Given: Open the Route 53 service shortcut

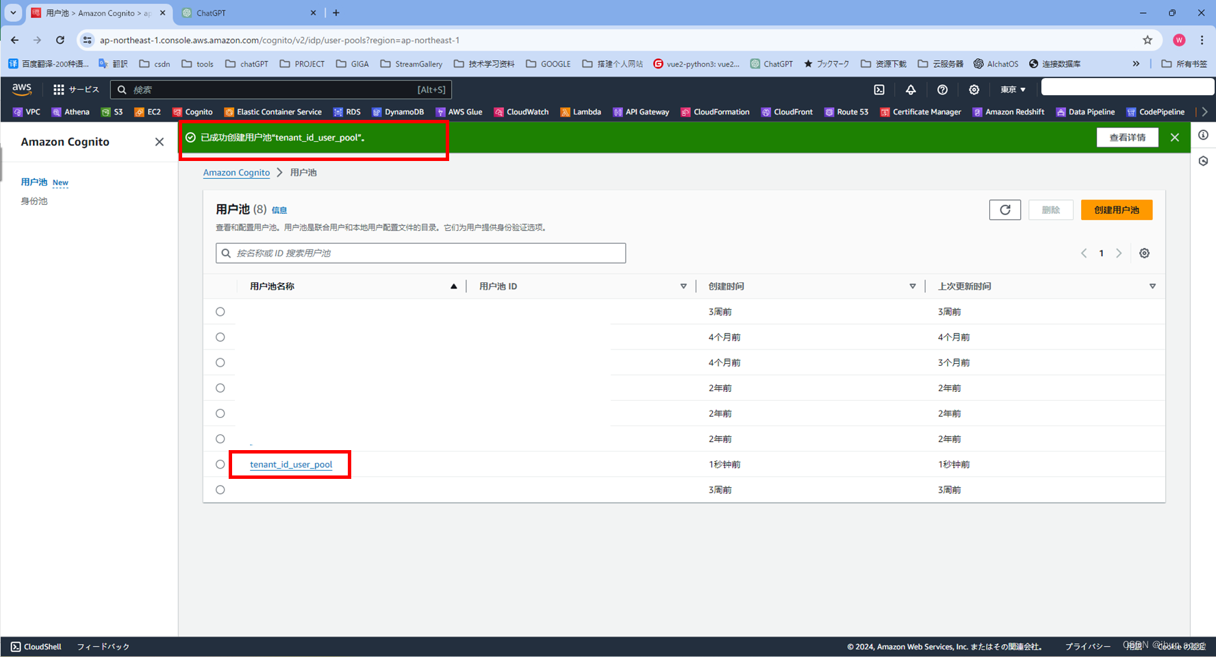Looking at the screenshot, I should (x=846, y=112).
